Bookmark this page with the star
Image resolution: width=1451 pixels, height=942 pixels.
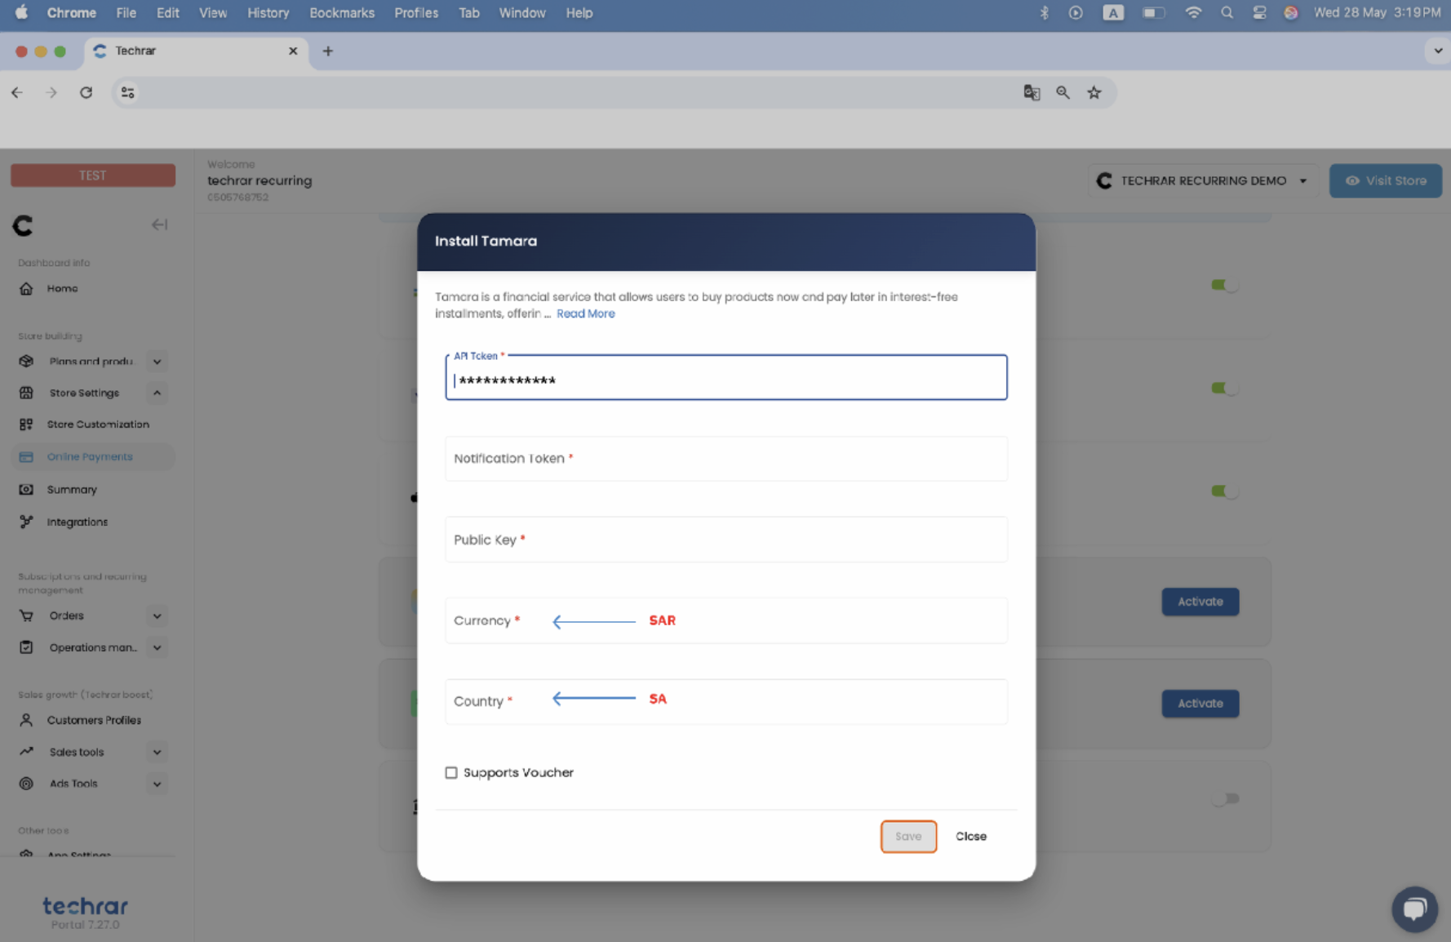(1094, 92)
